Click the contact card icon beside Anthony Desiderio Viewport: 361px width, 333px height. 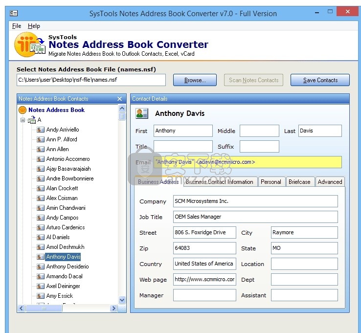point(41,266)
